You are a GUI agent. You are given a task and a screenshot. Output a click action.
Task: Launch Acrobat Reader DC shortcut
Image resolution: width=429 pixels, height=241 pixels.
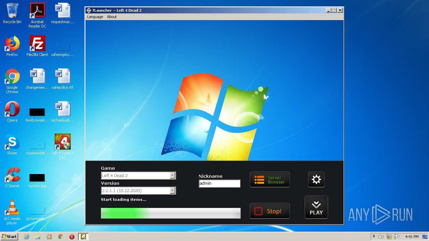[x=37, y=15]
